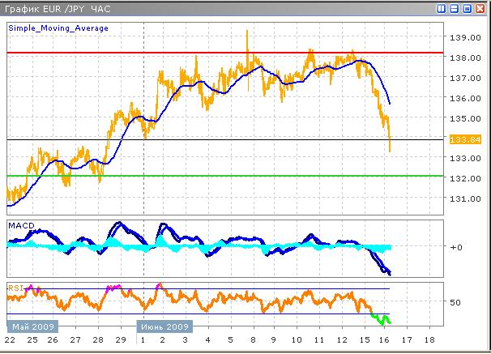Click the minimize chart window button
The image size is (491, 354).
[x=454, y=8]
